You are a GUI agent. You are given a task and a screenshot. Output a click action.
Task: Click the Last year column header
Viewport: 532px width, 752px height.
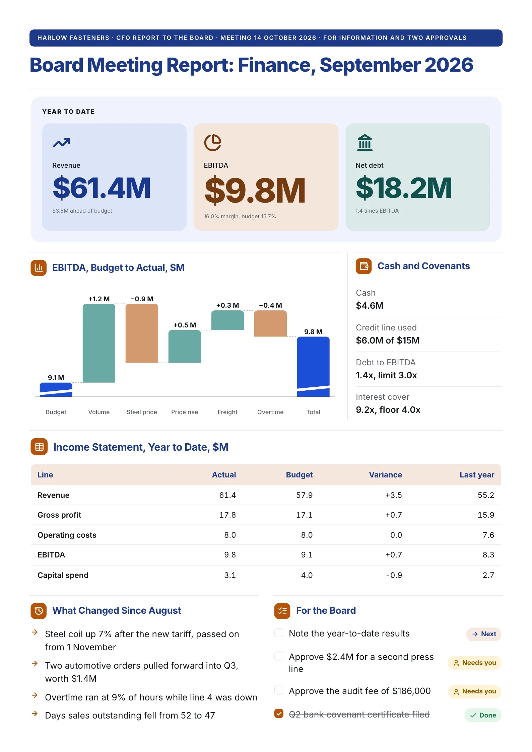click(x=477, y=475)
